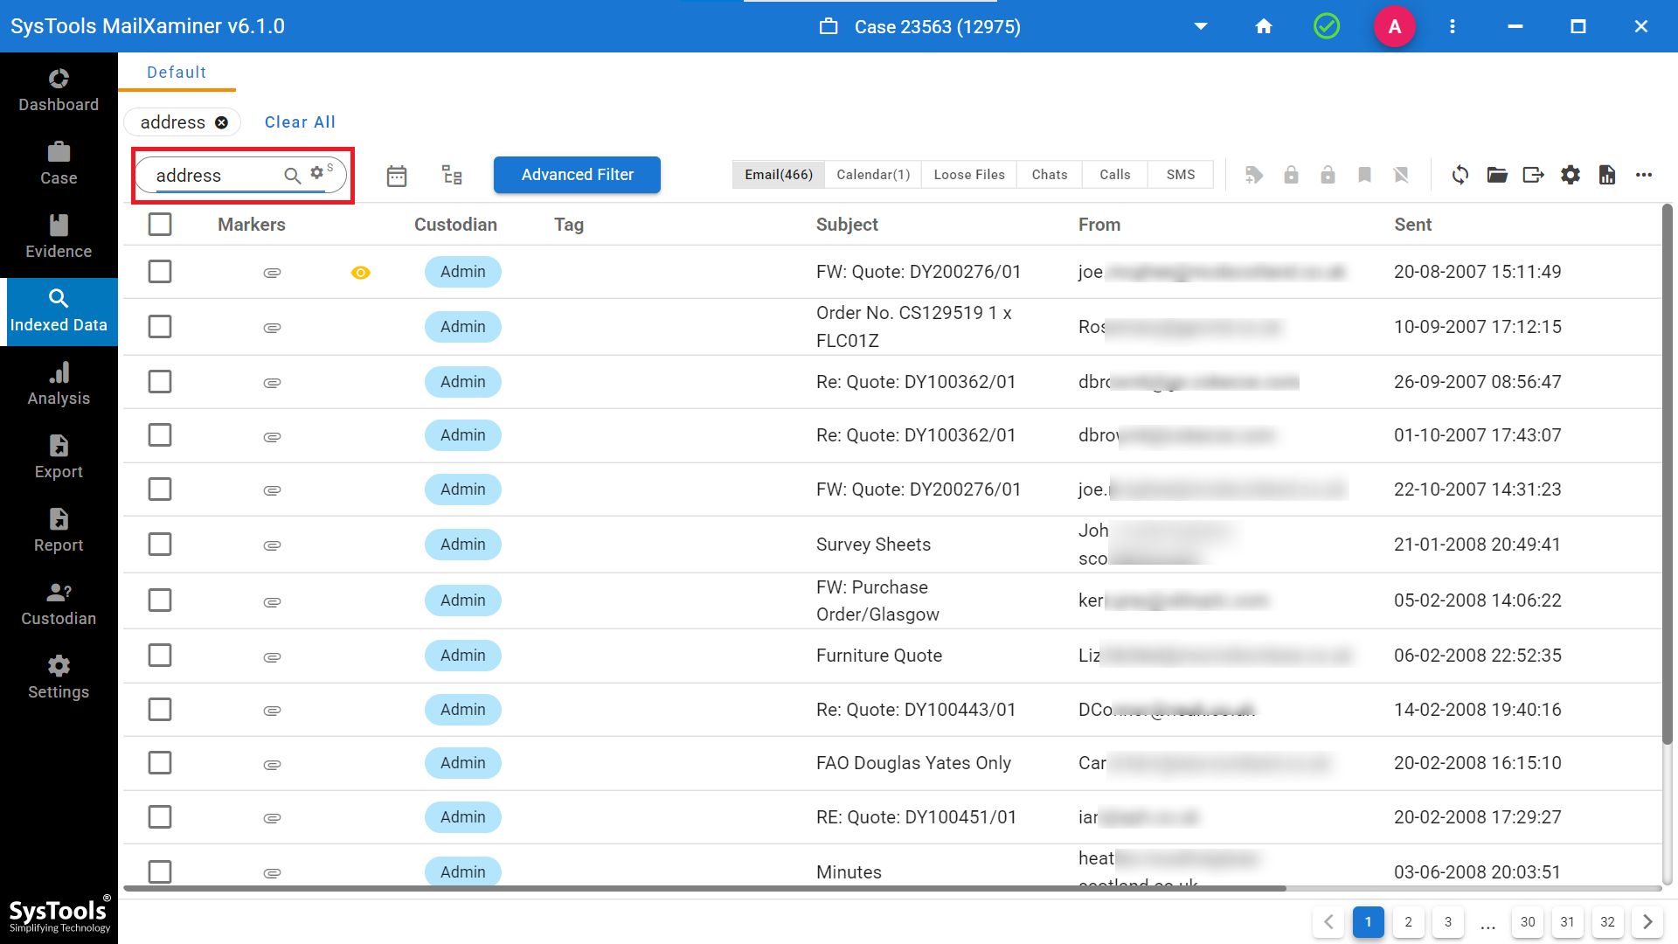
Task: Open the toolbar more options ellipsis
Action: 1644,175
